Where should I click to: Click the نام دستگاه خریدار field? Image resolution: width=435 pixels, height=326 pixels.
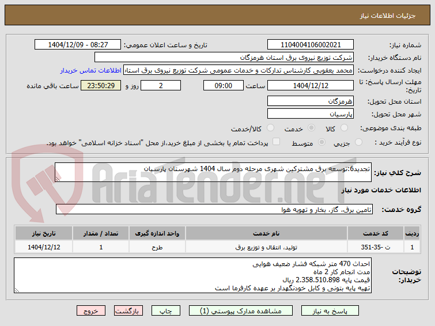tap(224, 58)
